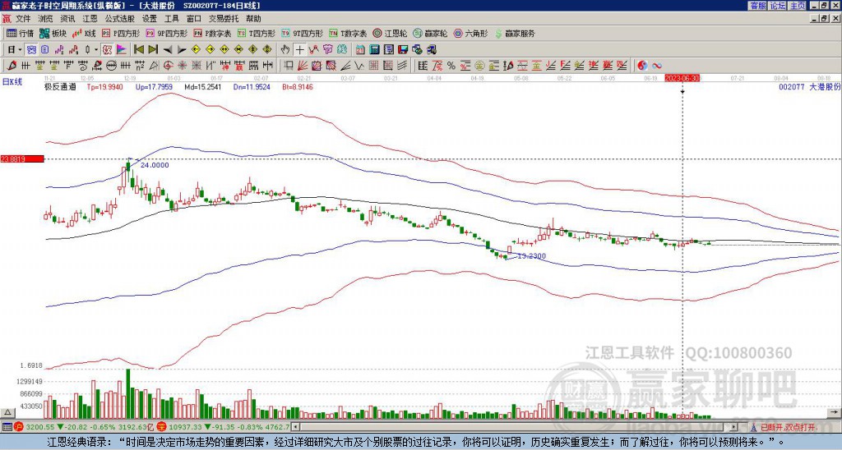Click horizontal scrollbar left arrow
The width and height of the screenshot is (842, 450).
click(x=295, y=428)
